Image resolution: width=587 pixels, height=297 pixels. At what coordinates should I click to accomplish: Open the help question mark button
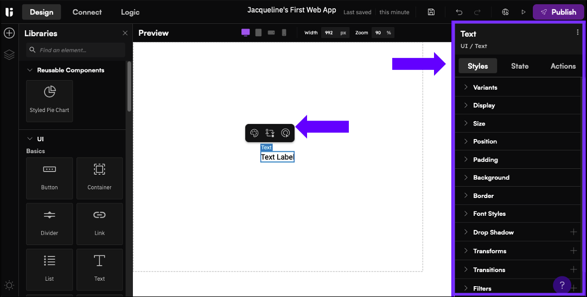coord(562,286)
